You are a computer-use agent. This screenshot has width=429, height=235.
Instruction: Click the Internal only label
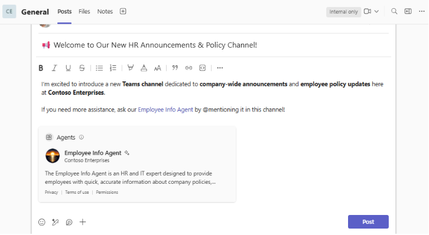pyautogui.click(x=344, y=12)
